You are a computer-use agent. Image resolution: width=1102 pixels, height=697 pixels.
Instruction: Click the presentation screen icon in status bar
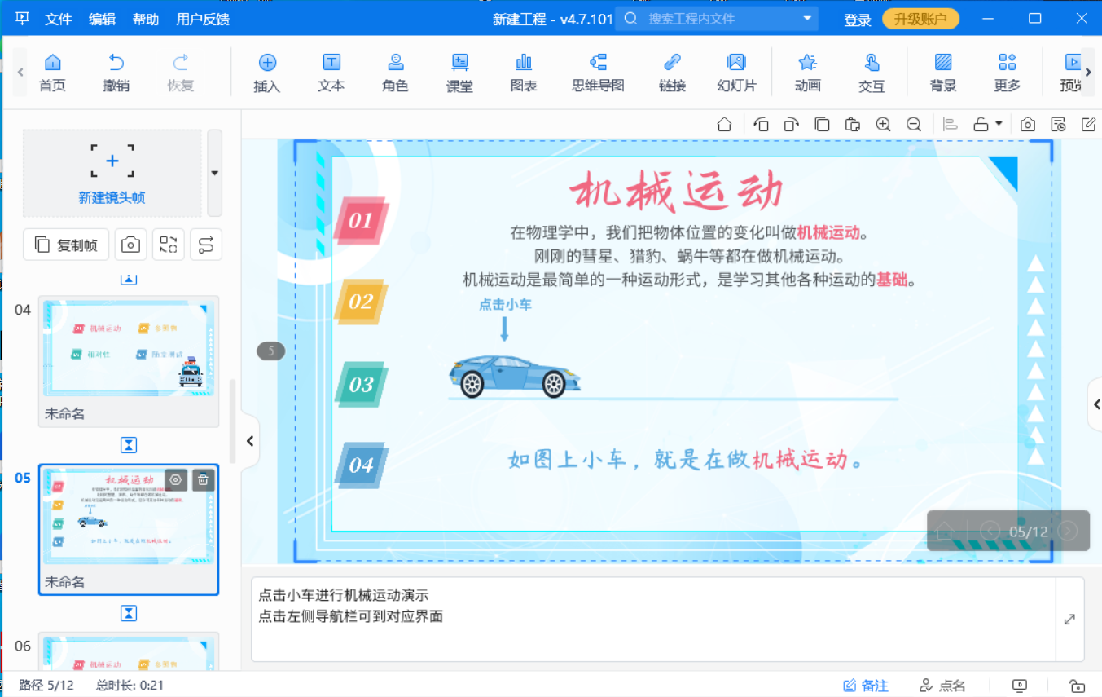[x=1020, y=686]
